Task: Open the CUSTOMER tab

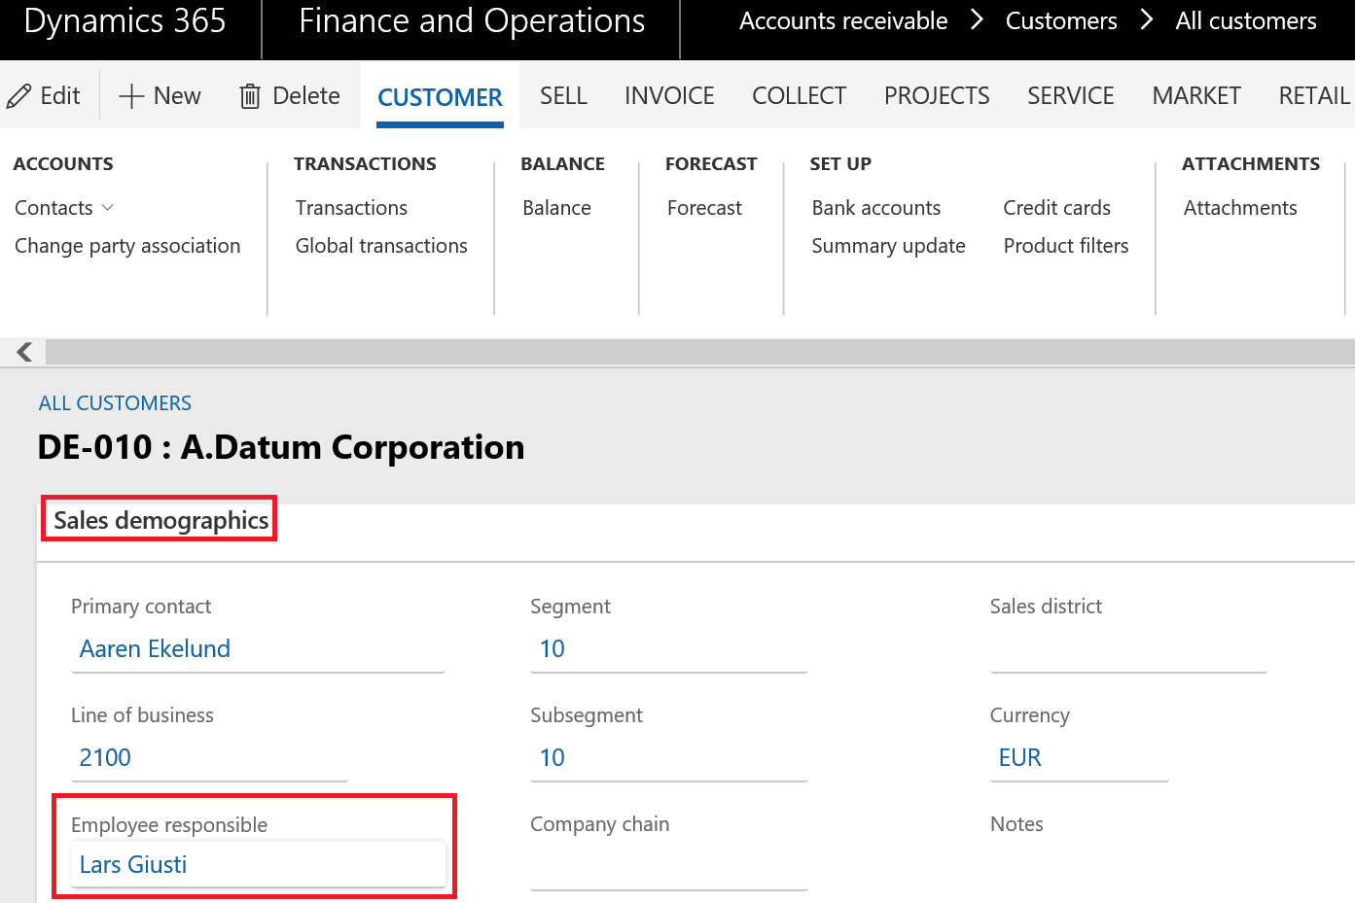Action: 440,97
